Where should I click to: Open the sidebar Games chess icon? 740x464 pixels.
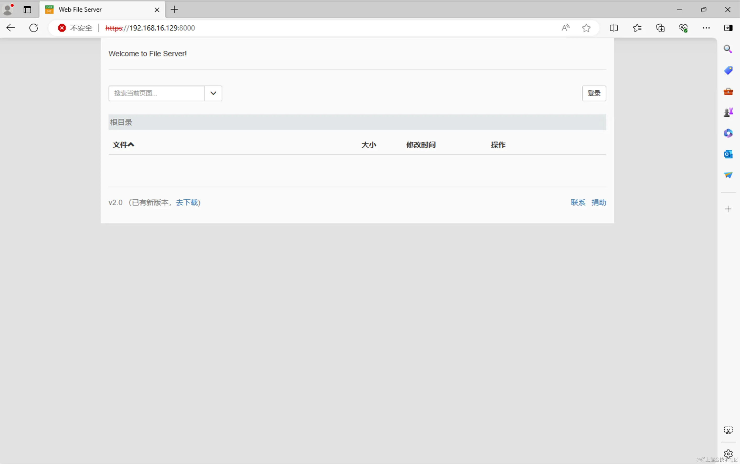728,112
